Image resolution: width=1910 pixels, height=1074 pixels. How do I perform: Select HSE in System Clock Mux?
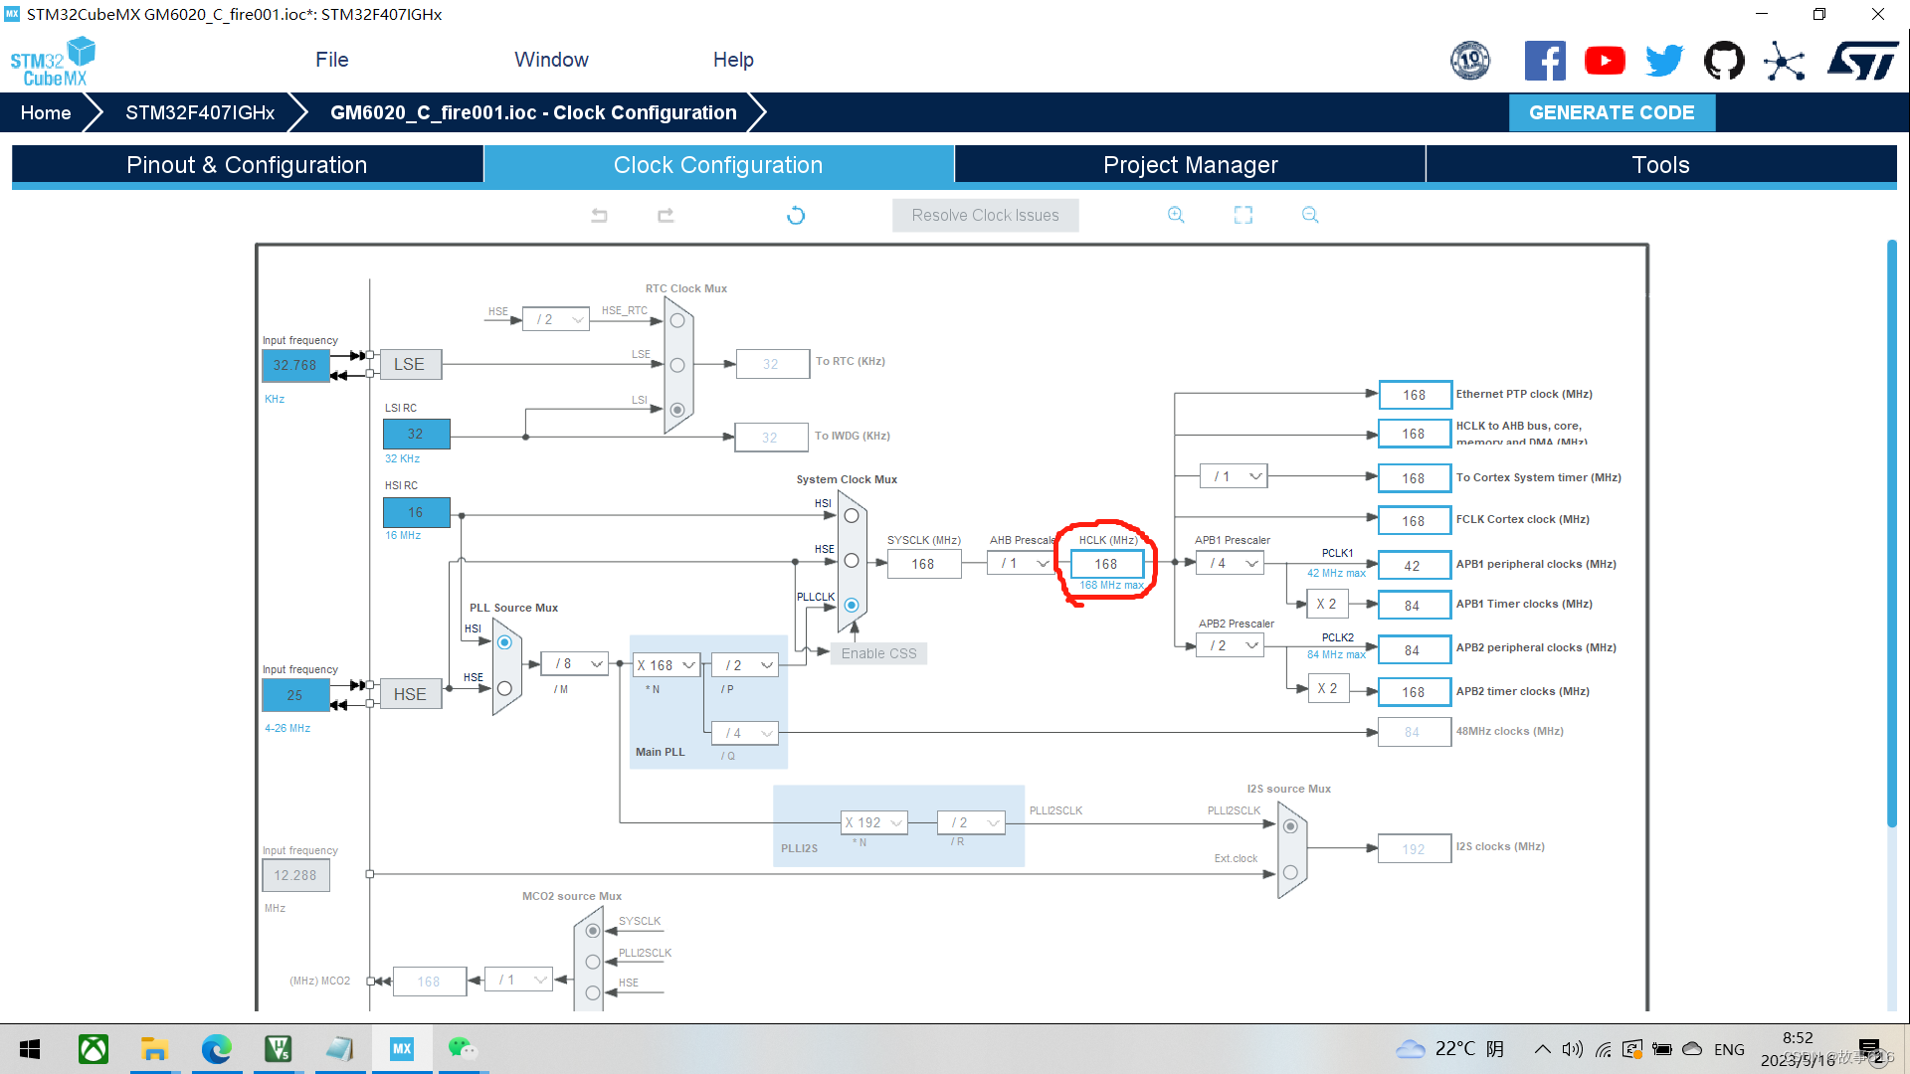pyautogui.click(x=852, y=560)
